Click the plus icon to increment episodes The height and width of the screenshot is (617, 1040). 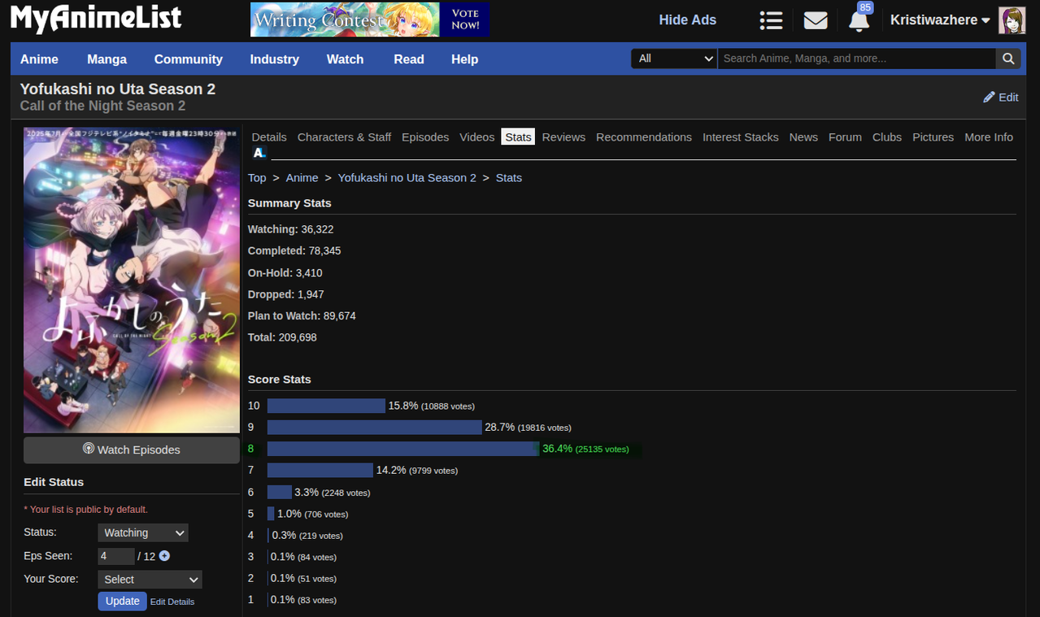[164, 556]
